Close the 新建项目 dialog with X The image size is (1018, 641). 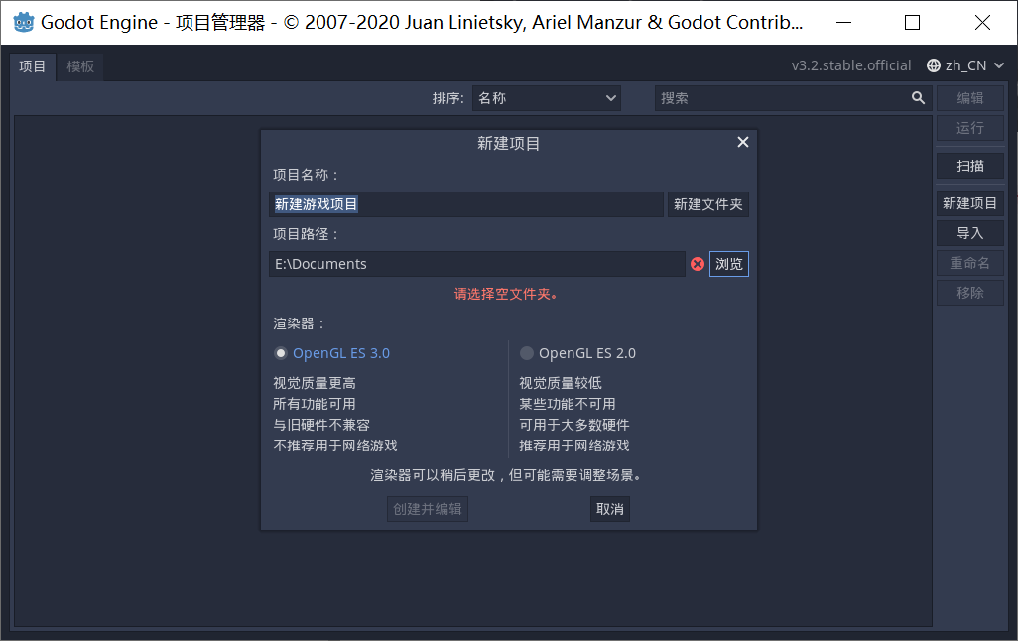coord(743,142)
